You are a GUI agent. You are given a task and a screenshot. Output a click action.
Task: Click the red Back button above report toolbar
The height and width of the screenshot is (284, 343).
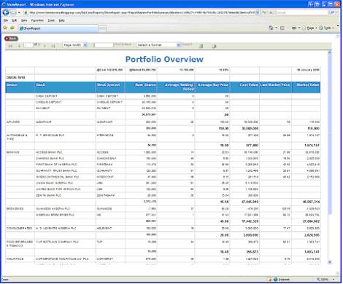(11, 39)
